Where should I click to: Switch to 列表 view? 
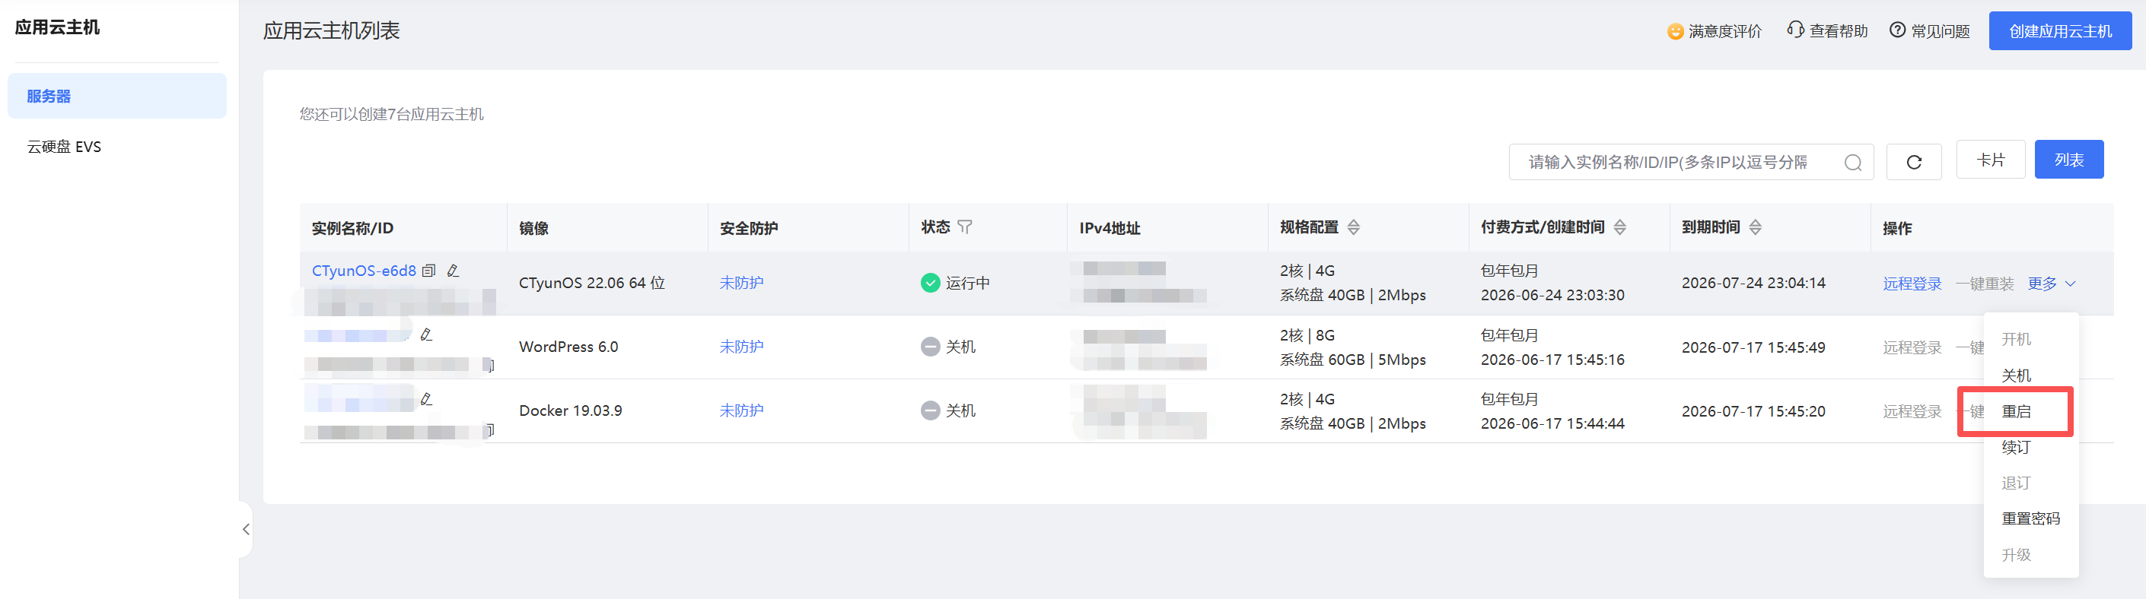click(2068, 160)
